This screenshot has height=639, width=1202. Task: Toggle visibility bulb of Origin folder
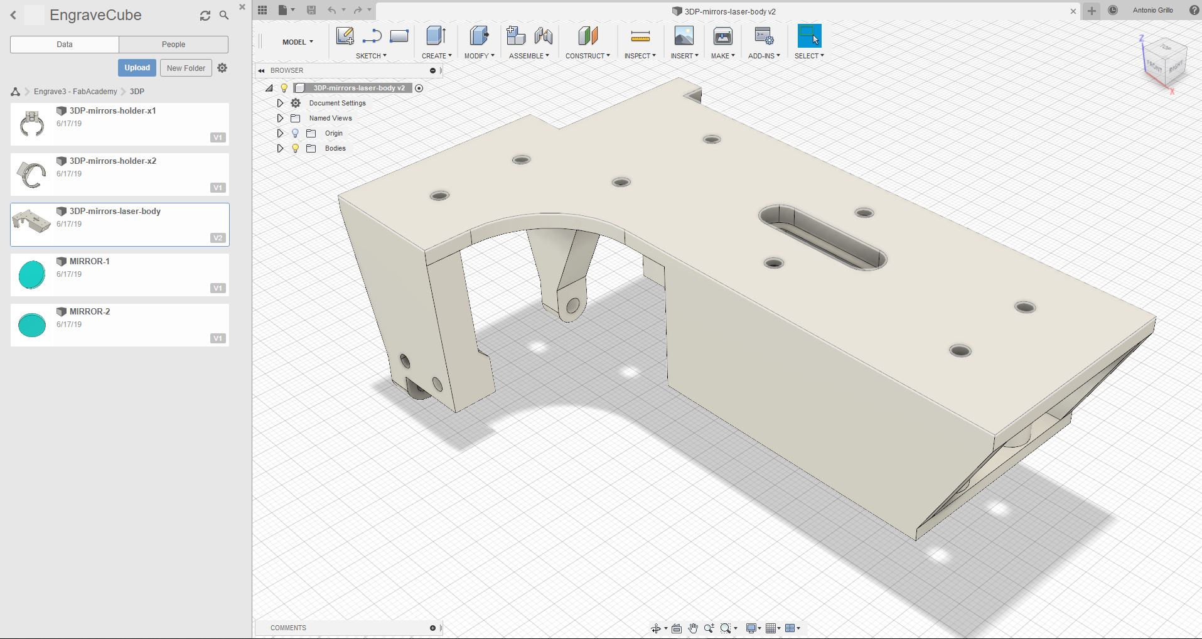pyautogui.click(x=295, y=133)
